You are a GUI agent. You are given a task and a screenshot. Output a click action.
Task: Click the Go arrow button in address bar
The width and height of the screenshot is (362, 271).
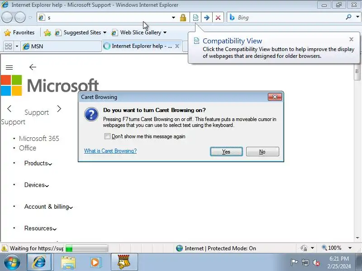(x=207, y=18)
